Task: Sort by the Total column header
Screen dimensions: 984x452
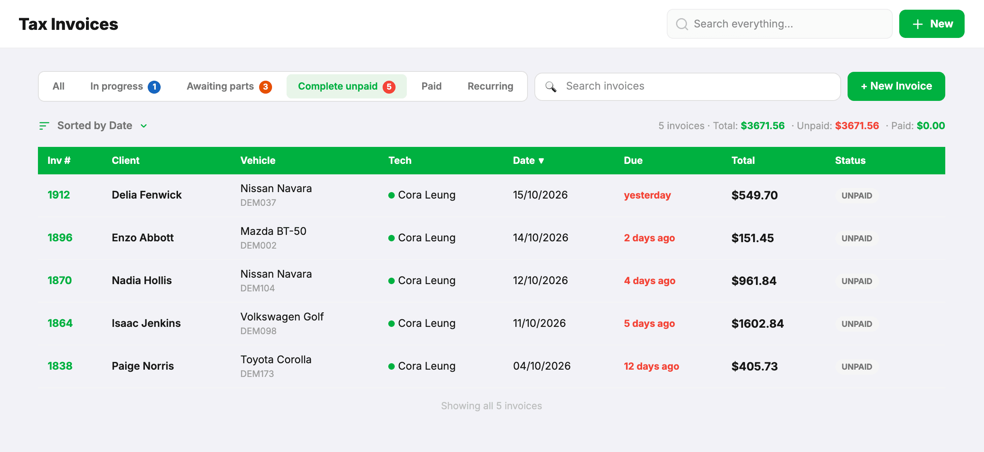Action: coord(743,161)
